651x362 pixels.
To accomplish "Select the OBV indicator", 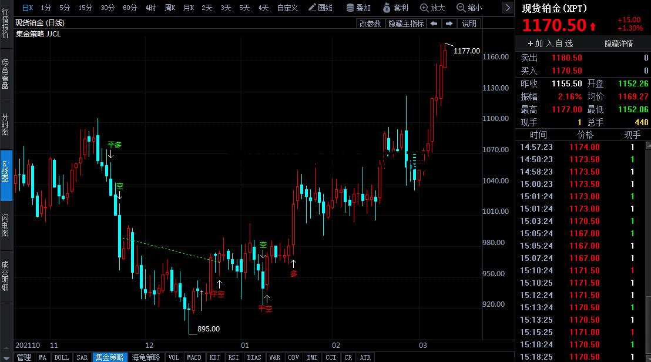I will click(294, 357).
